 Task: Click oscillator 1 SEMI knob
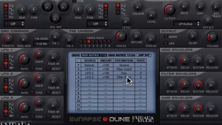(x=22, y=10)
